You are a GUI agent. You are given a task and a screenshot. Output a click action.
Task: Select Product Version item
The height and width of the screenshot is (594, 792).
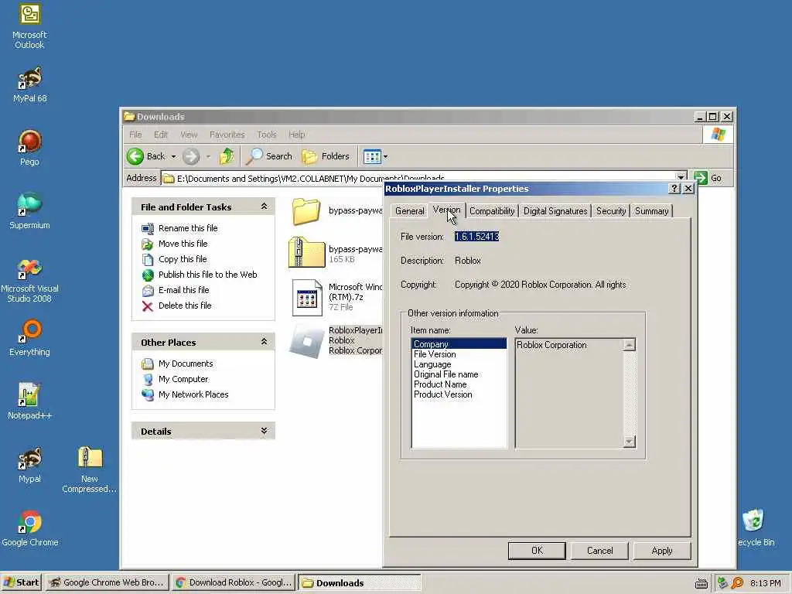[459, 394]
